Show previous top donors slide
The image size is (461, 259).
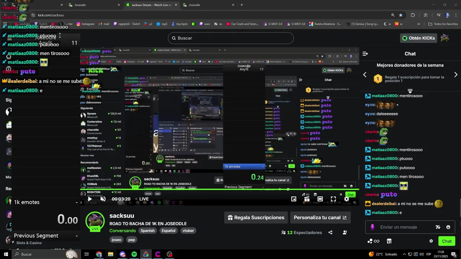[x=364, y=74]
